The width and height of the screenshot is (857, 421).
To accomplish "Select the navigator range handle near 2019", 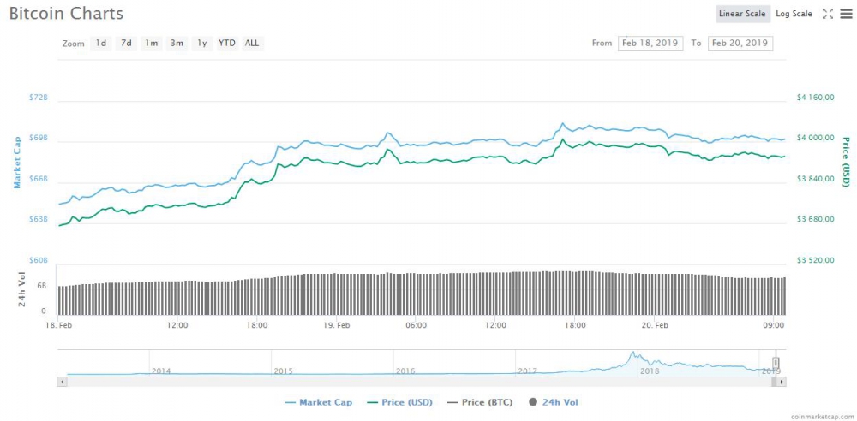I will [x=775, y=363].
